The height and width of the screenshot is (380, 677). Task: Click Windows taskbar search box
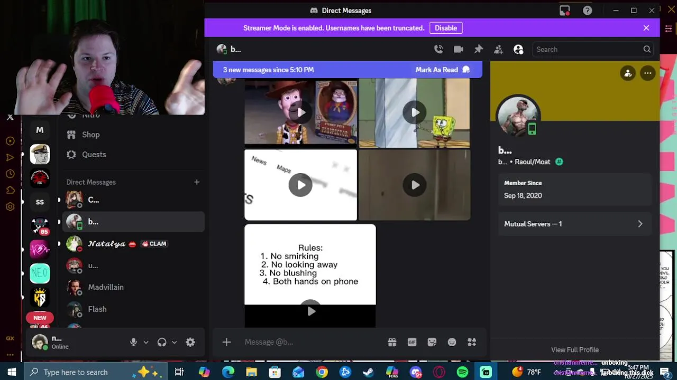coord(95,372)
